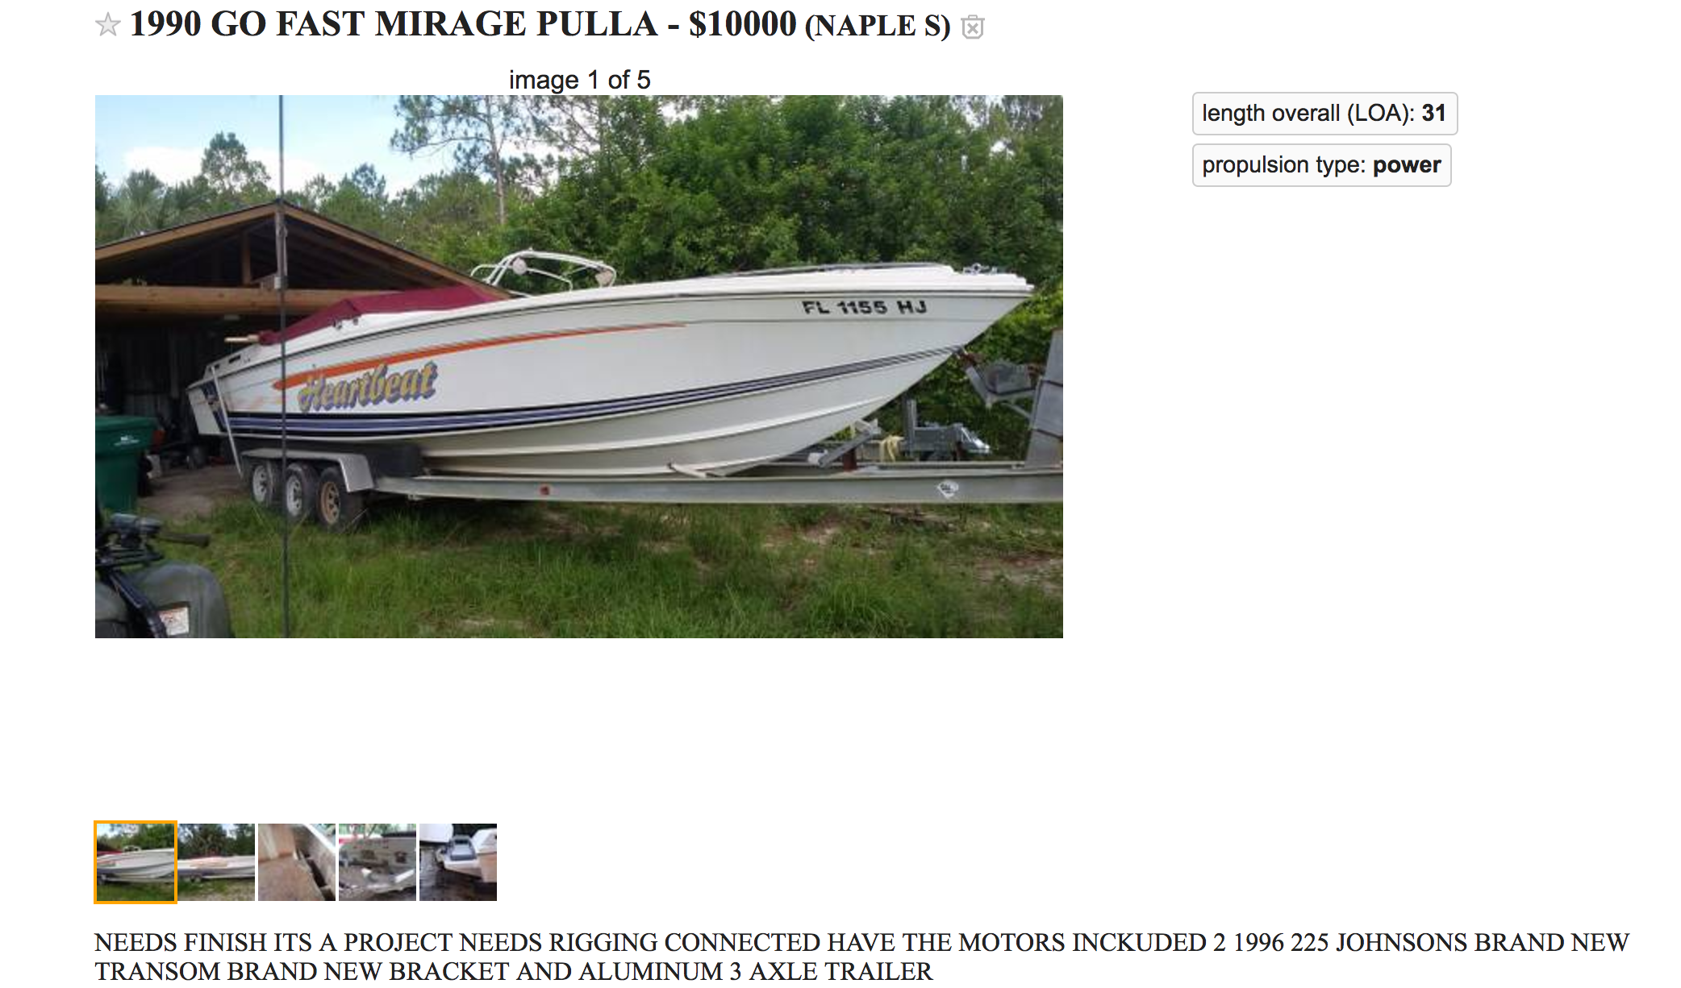Favorite this posting with the star icon
1681x988 pixels.
click(107, 26)
